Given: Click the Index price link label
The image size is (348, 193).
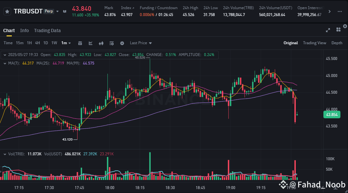Looking at the screenshot, I should tap(127, 8).
